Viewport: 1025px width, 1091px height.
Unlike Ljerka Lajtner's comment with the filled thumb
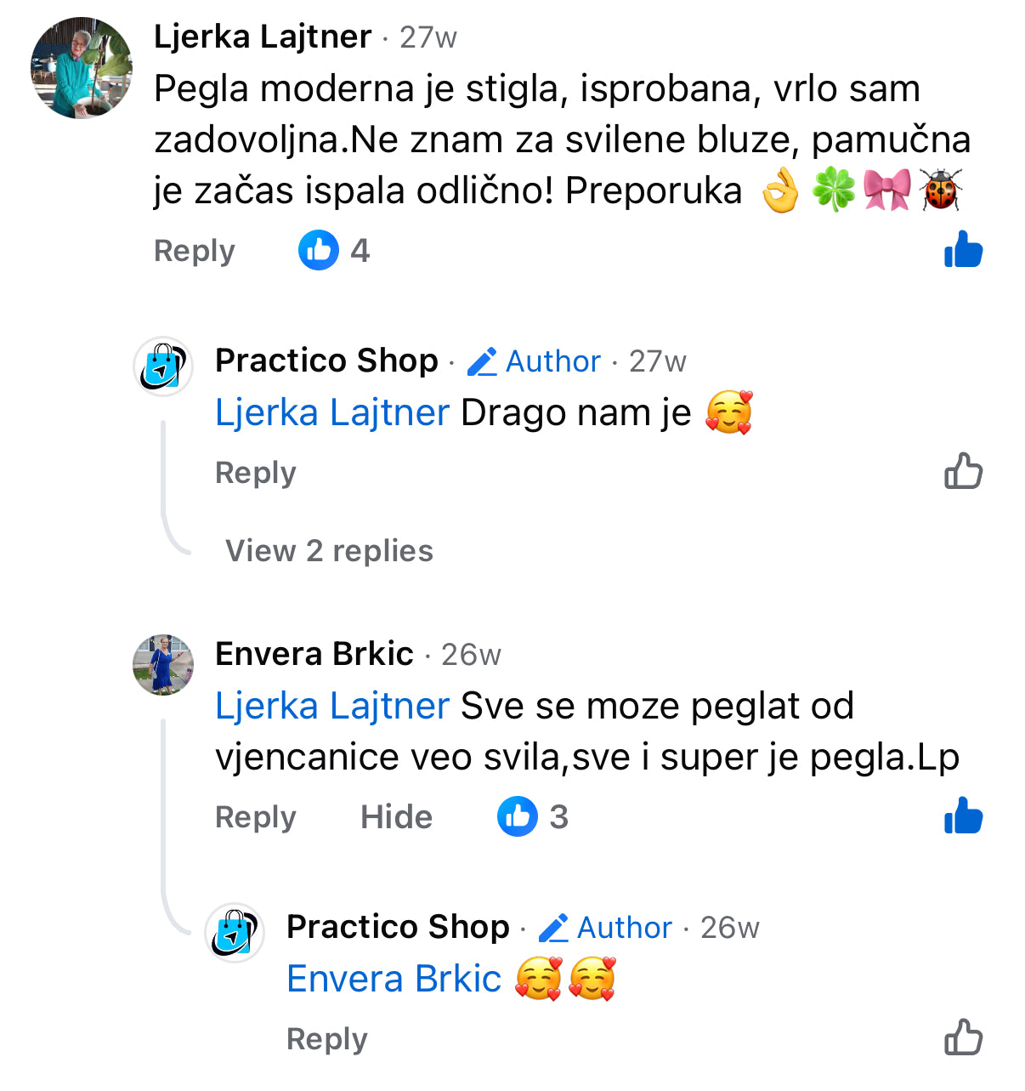[x=963, y=250]
